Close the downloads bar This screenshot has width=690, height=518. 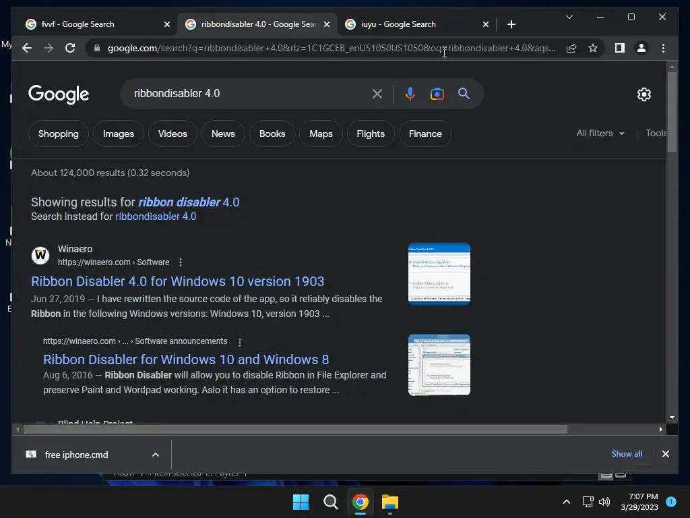tap(665, 454)
